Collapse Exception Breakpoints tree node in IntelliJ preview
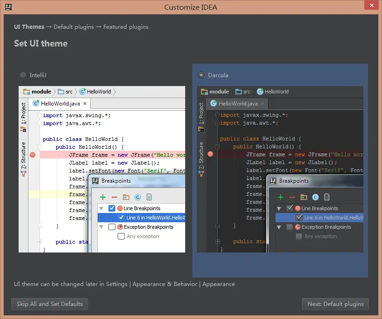382x319 pixels. pyautogui.click(x=101, y=227)
